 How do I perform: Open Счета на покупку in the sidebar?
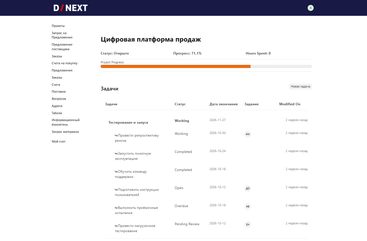point(65,63)
